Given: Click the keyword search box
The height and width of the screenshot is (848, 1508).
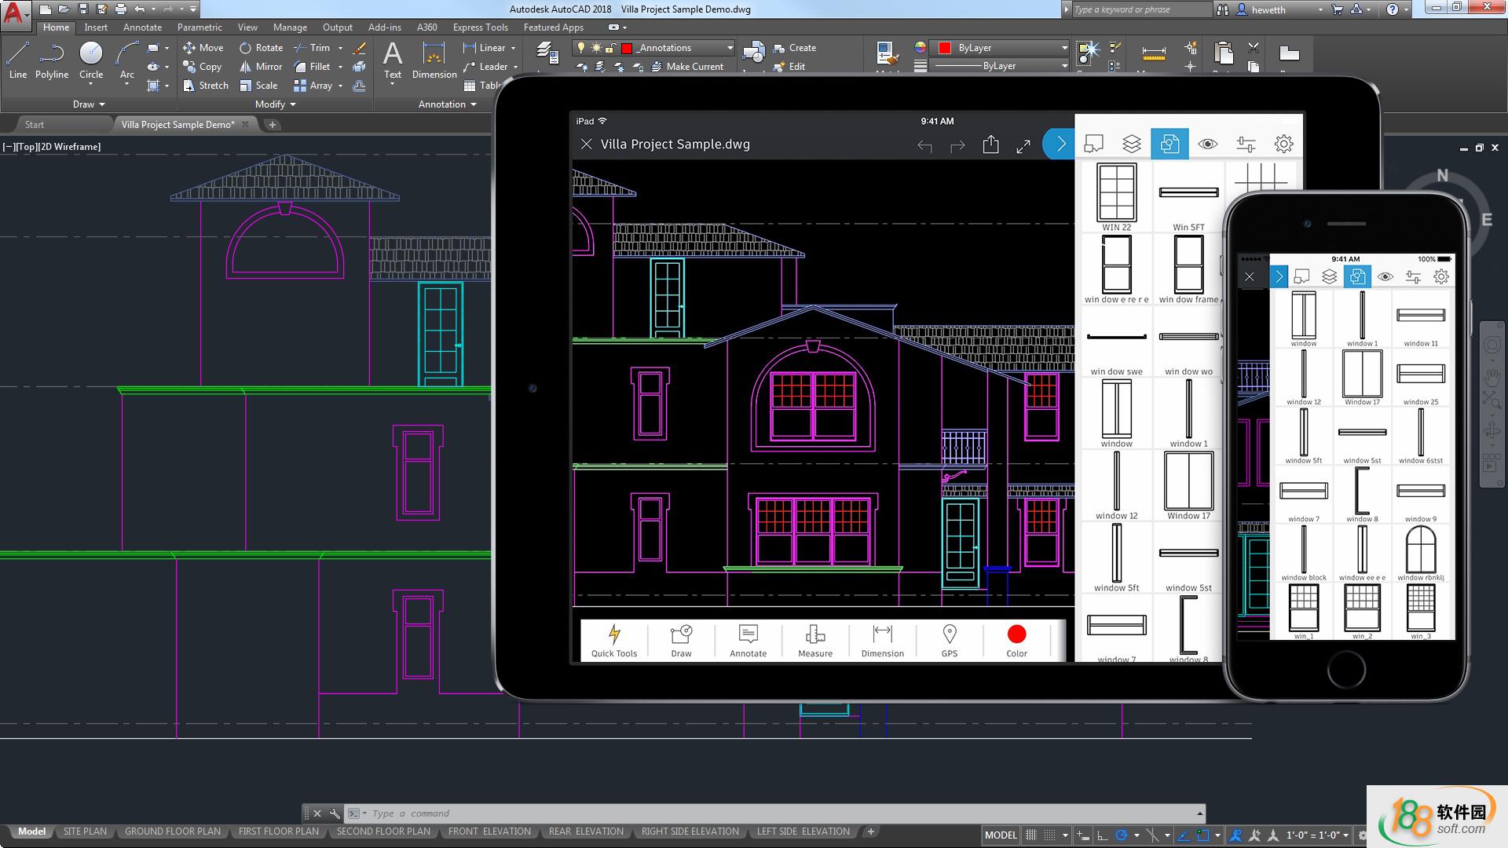Looking at the screenshot, I should click(1141, 9).
